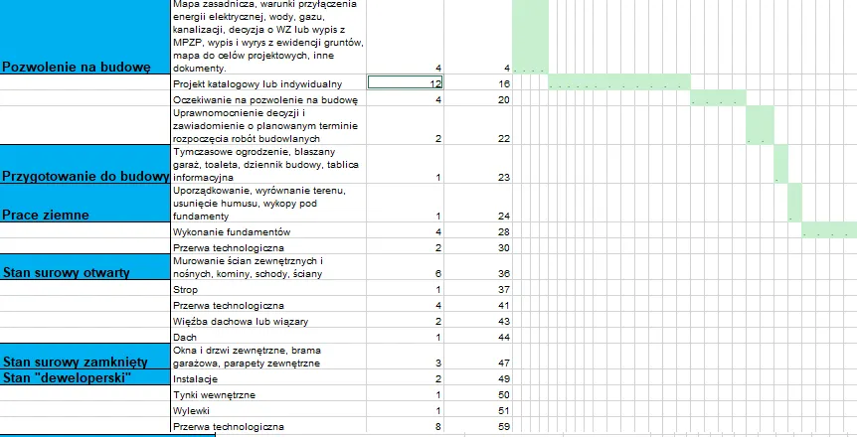Select the "Pozwolenie na budowę" phase cell
857x437 pixels.
tap(86, 37)
